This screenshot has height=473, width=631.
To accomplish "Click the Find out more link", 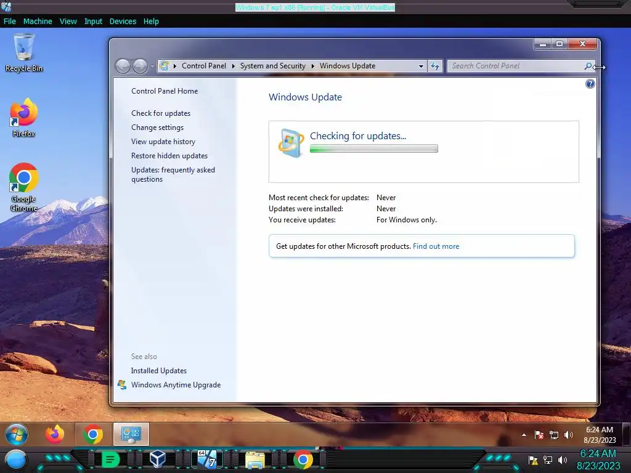I will pyautogui.click(x=436, y=246).
